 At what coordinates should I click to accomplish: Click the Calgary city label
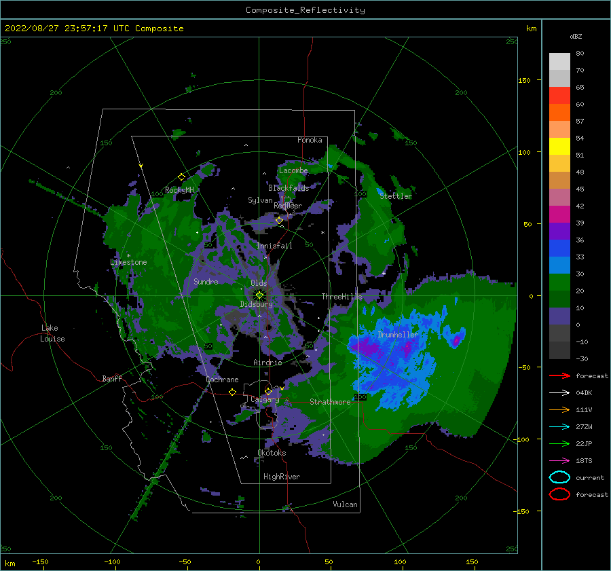point(265,399)
